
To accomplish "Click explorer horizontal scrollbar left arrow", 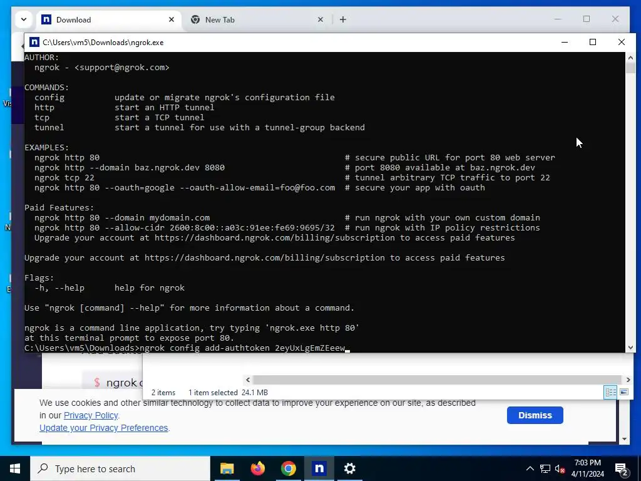I will coord(248,380).
